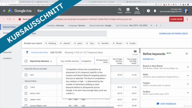Toggle the select-all keywords checkbox

coord(26,61)
